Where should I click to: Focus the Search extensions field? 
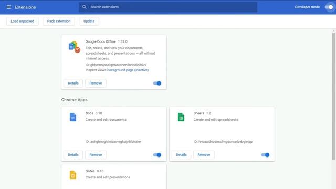tap(168, 7)
